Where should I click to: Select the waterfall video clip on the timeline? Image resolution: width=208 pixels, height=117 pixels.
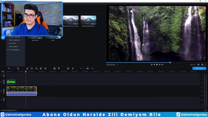click(22, 89)
